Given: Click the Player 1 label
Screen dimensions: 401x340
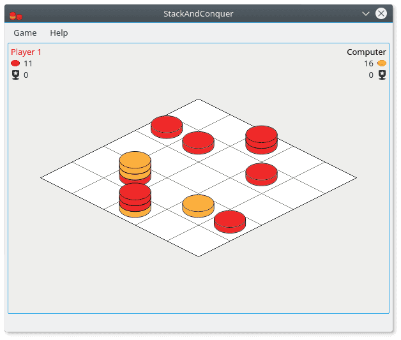Looking at the screenshot, I should pyautogui.click(x=26, y=52).
